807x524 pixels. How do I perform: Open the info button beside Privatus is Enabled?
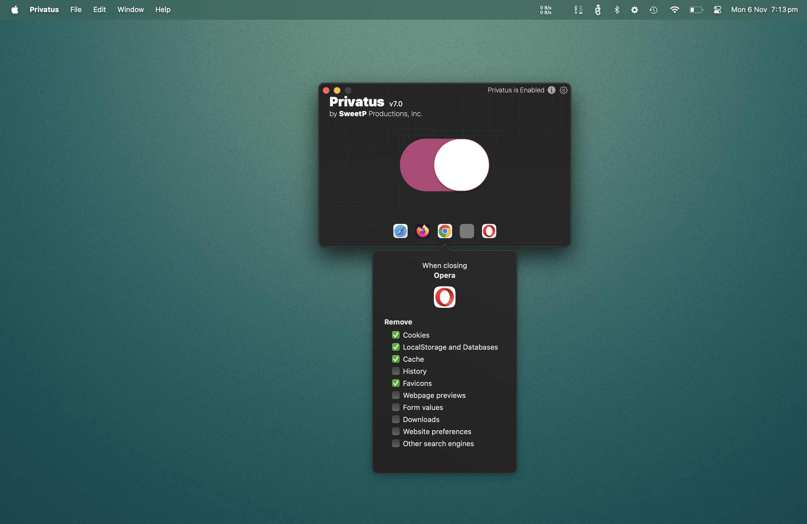551,90
